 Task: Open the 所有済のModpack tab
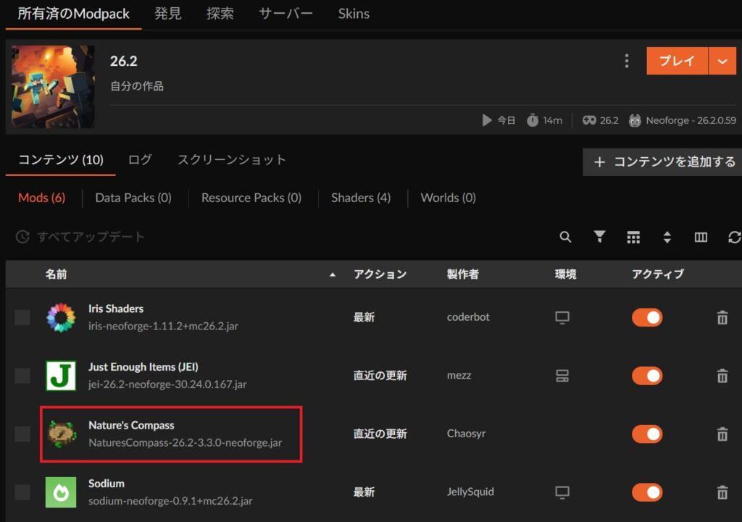(x=73, y=14)
